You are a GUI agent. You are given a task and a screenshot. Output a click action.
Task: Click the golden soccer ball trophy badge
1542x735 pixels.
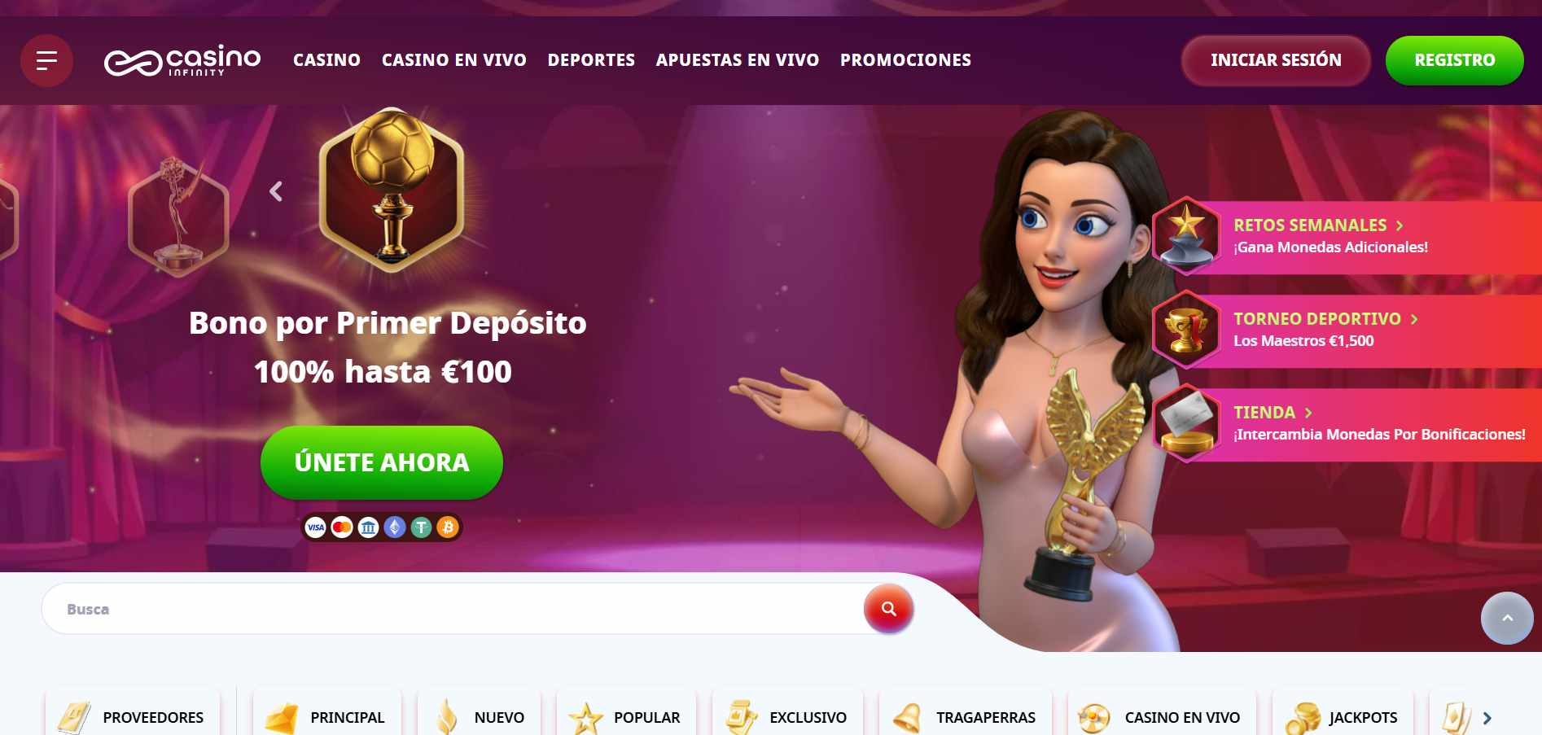[x=392, y=190]
